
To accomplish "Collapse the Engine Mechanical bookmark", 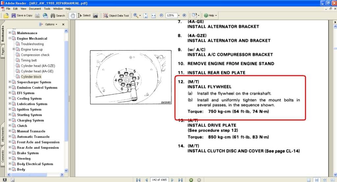I will point(10,38).
